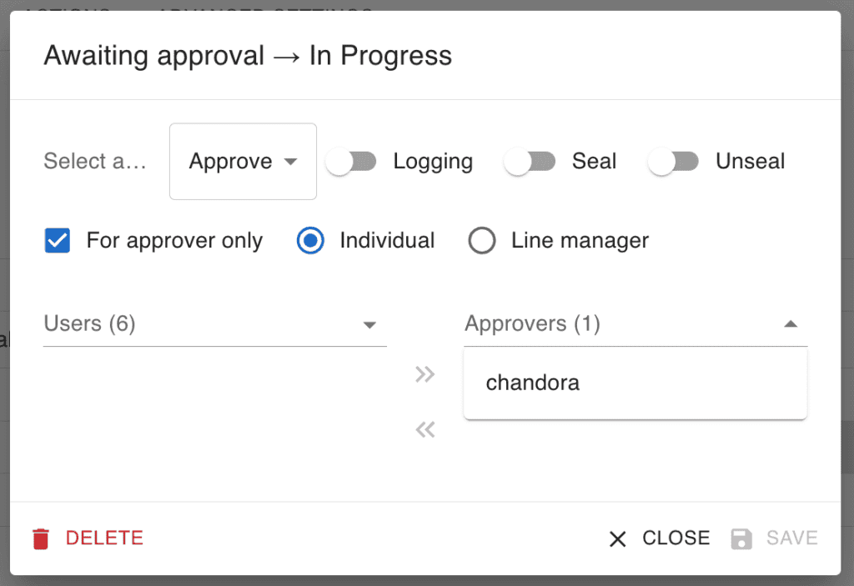854x586 pixels.
Task: Click the DELETE text button
Action: [104, 538]
